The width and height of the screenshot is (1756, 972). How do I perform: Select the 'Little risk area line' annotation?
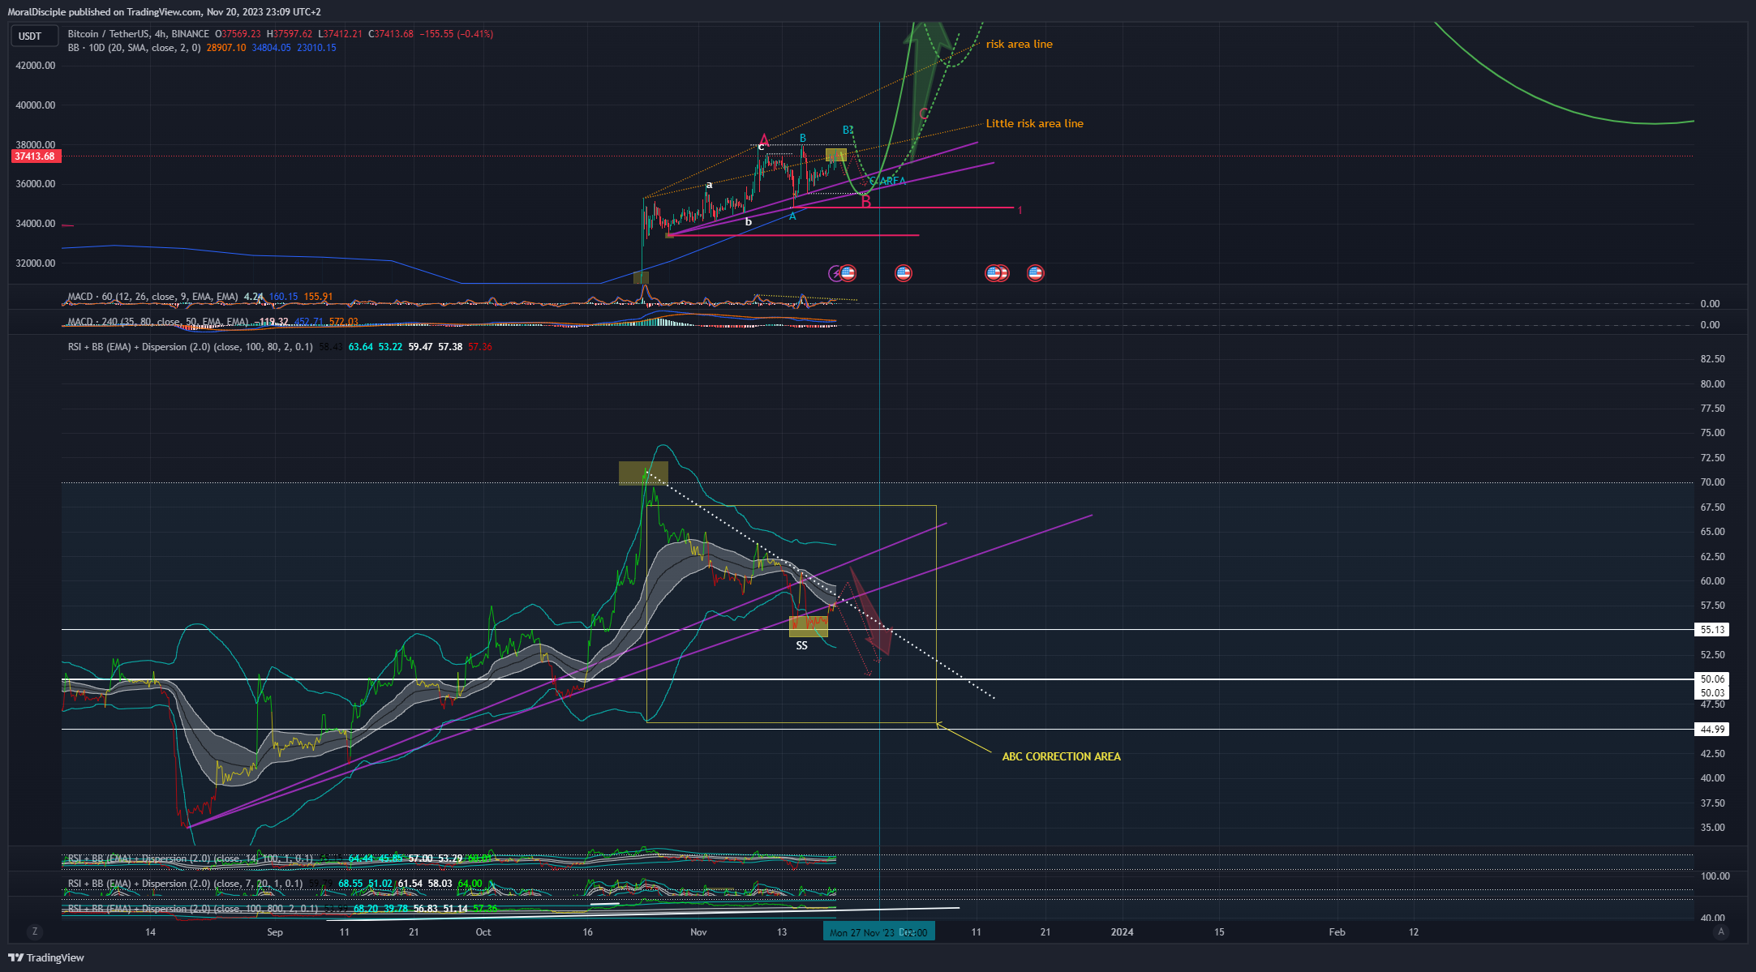pyautogui.click(x=1034, y=124)
